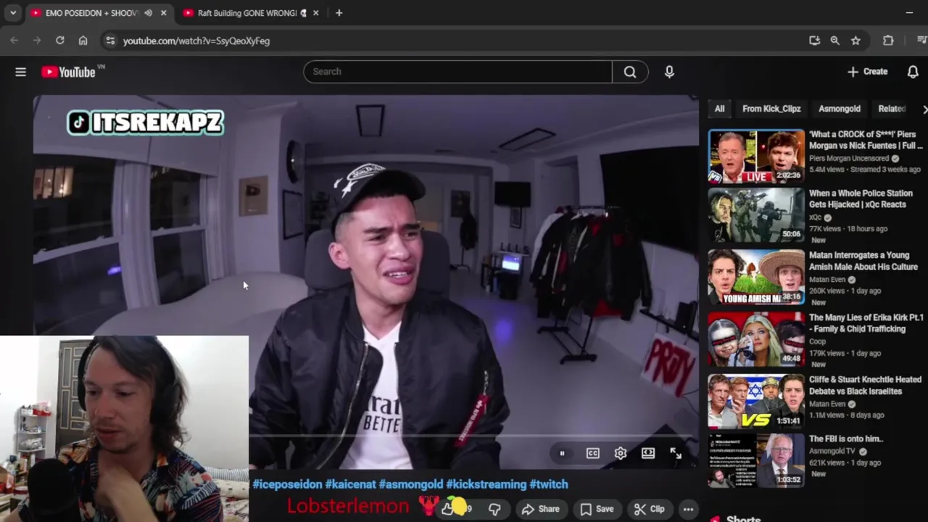Select the Asmongold filter chip
Viewport: 928px width, 522px height.
pyautogui.click(x=840, y=109)
